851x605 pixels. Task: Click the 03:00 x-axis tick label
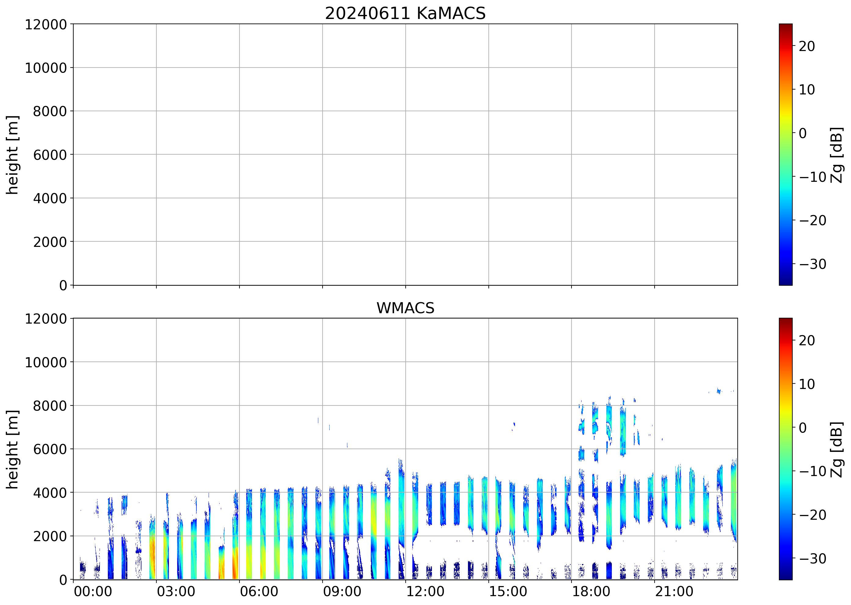176,592
